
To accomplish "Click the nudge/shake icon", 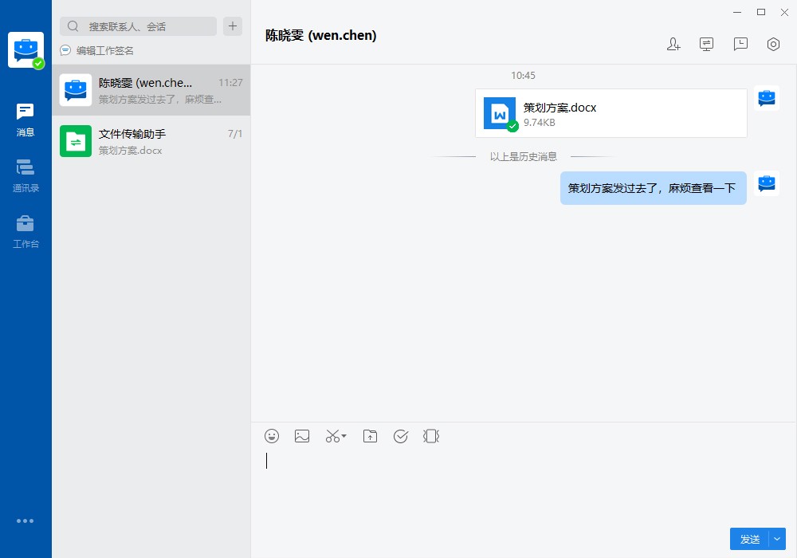I will coord(431,436).
